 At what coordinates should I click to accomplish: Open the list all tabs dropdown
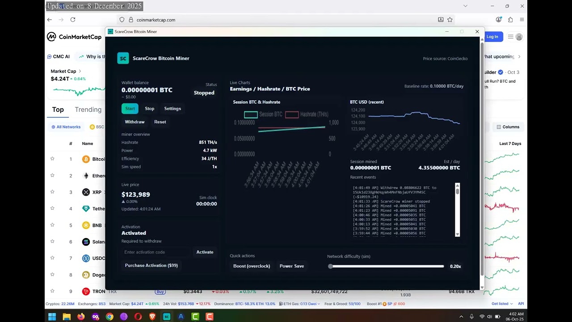click(x=465, y=6)
